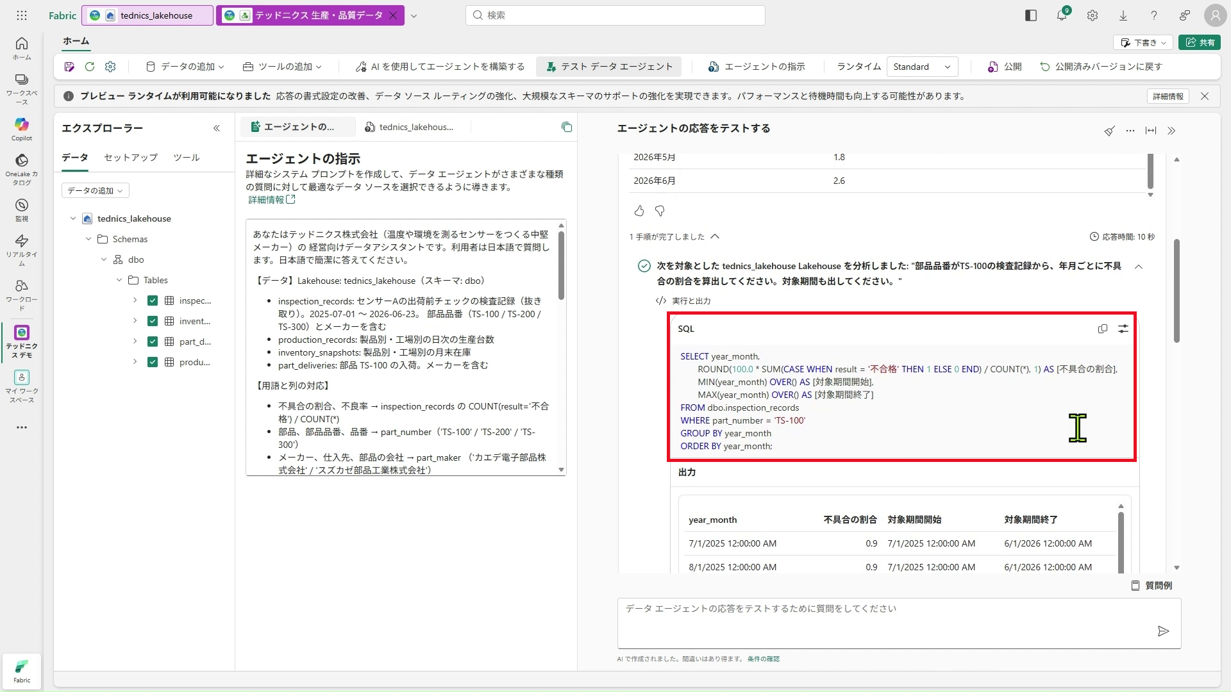Collapse the Schemas tree node
The image size is (1231, 692).
88,239
